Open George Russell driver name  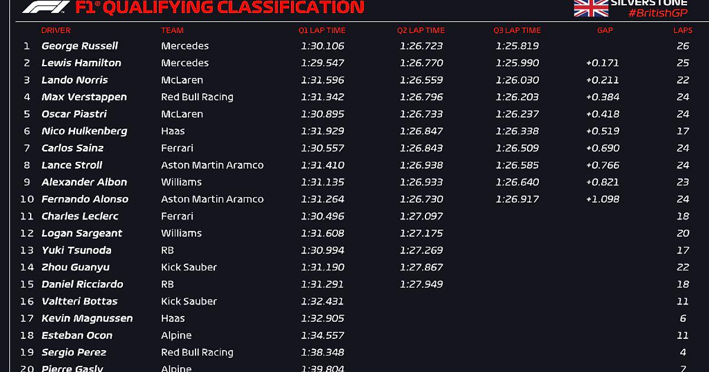click(80, 46)
